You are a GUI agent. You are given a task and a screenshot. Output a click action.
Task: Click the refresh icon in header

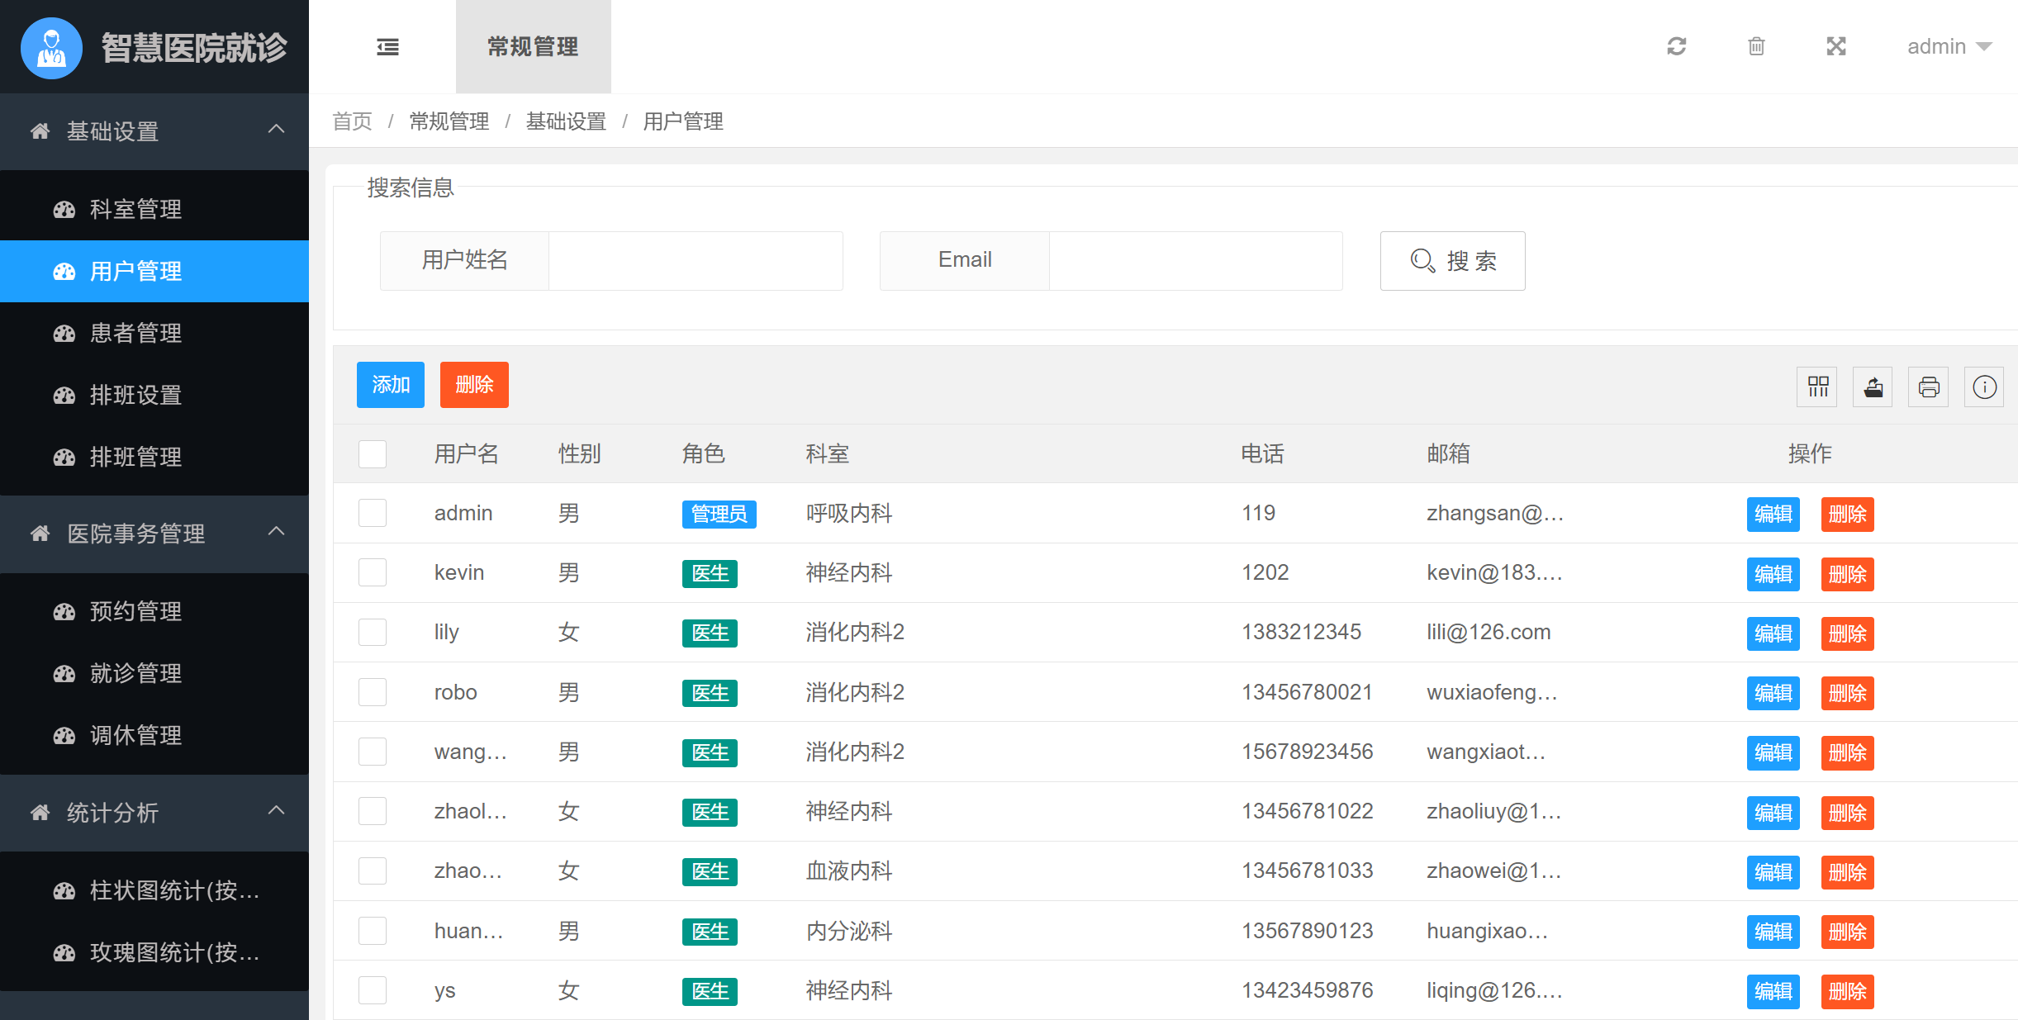tap(1676, 46)
